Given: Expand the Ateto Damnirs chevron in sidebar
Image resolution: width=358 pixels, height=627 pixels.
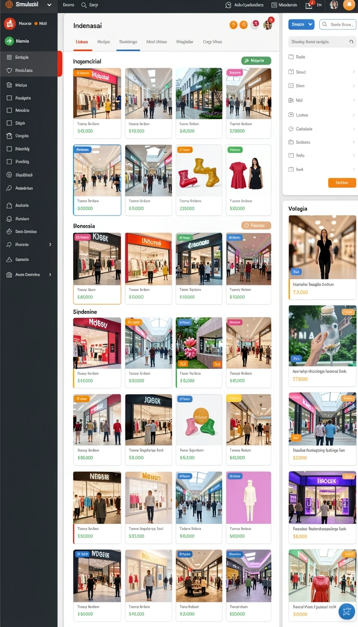Looking at the screenshot, I should click(x=50, y=275).
